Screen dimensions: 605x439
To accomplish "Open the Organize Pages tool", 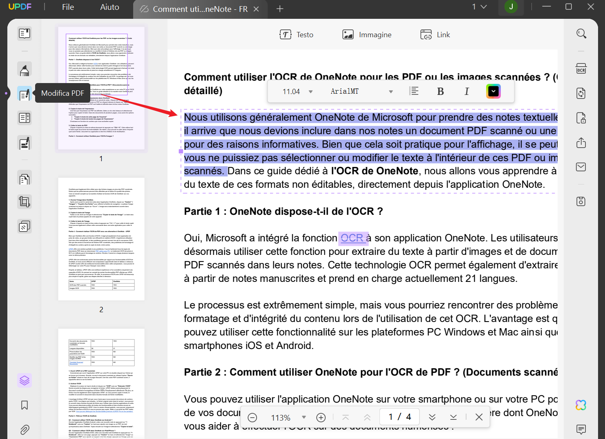I will (25, 179).
